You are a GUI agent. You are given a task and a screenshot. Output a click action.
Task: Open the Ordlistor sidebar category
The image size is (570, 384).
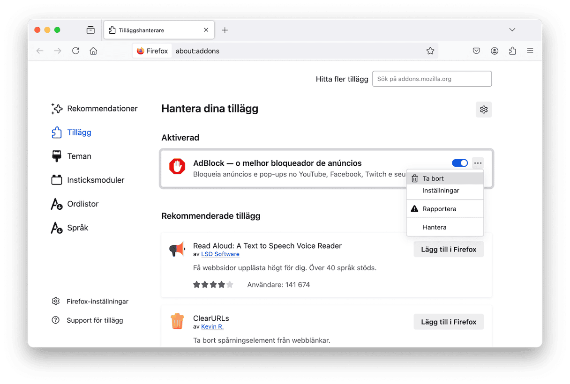point(75,204)
